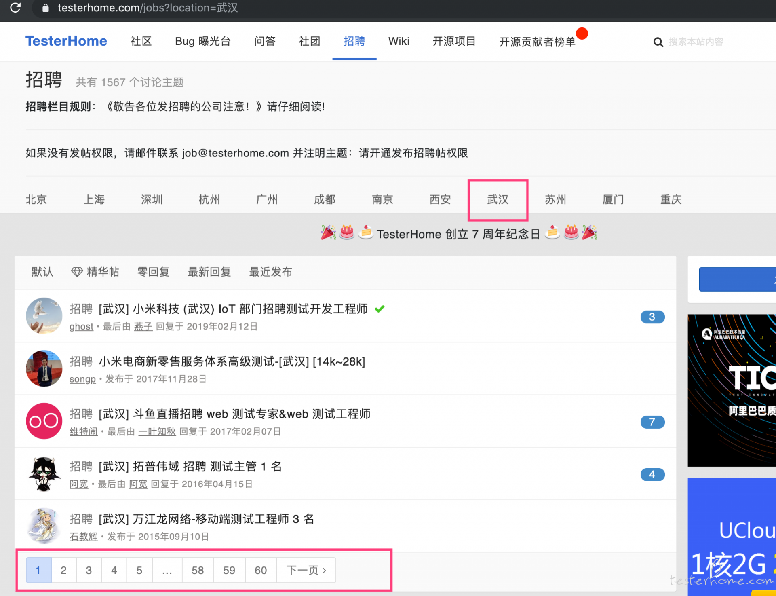The height and width of the screenshot is (596, 776).
Task: Reload the page with the browser refresh icon
Action: click(15, 8)
